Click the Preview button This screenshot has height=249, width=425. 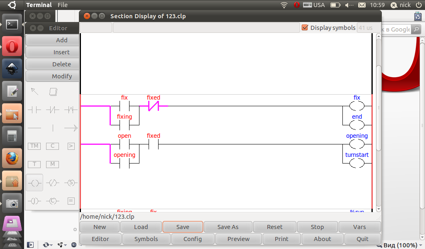click(x=238, y=239)
